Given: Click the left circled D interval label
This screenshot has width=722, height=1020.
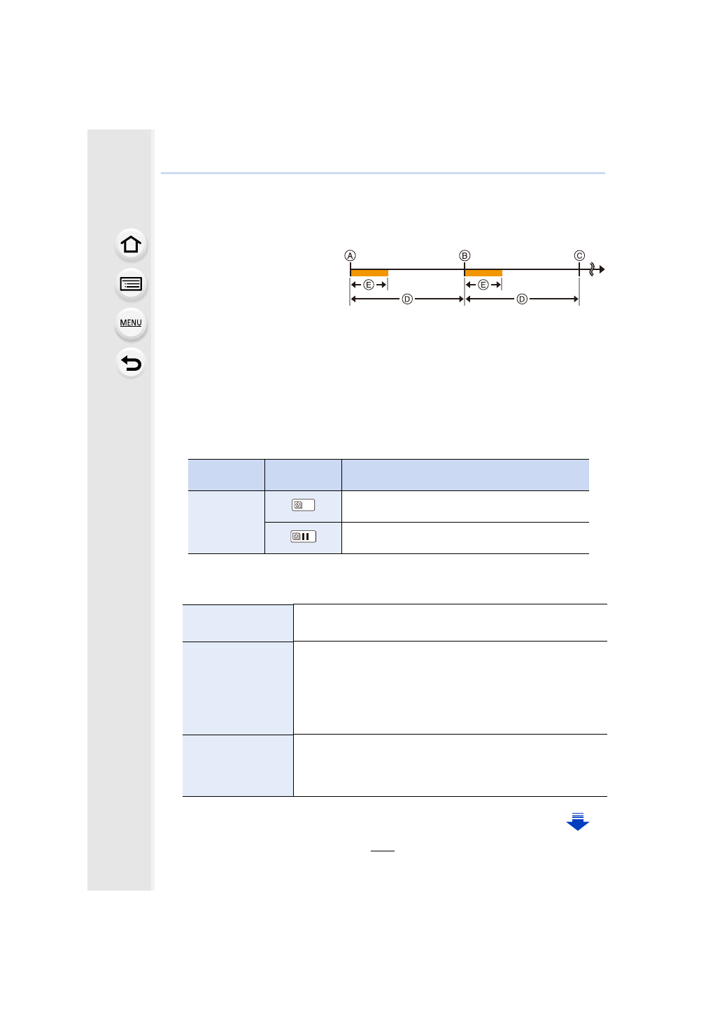Looking at the screenshot, I should (x=407, y=299).
